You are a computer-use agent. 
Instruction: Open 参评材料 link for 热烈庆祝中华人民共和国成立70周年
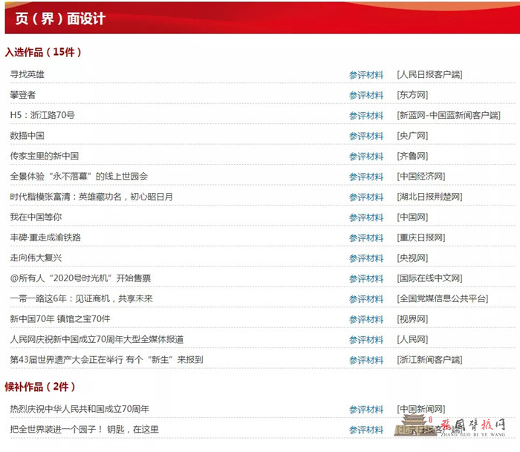coord(366,409)
